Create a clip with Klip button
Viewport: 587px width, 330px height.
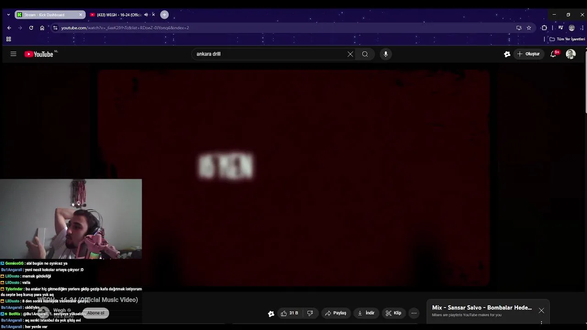click(x=393, y=313)
